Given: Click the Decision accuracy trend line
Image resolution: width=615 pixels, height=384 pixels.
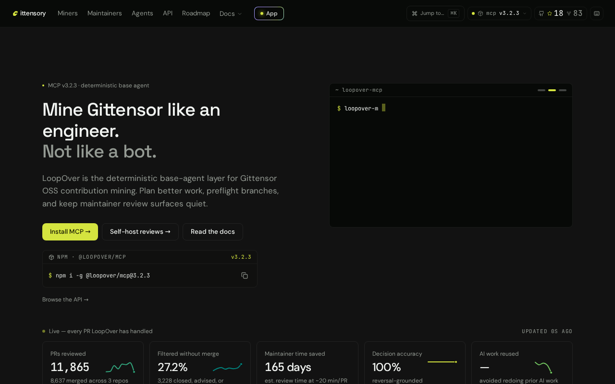Looking at the screenshot, I should (x=443, y=362).
